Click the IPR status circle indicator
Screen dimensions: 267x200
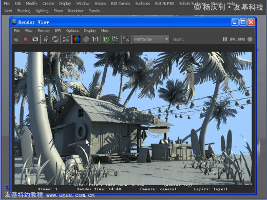[x=250, y=39]
